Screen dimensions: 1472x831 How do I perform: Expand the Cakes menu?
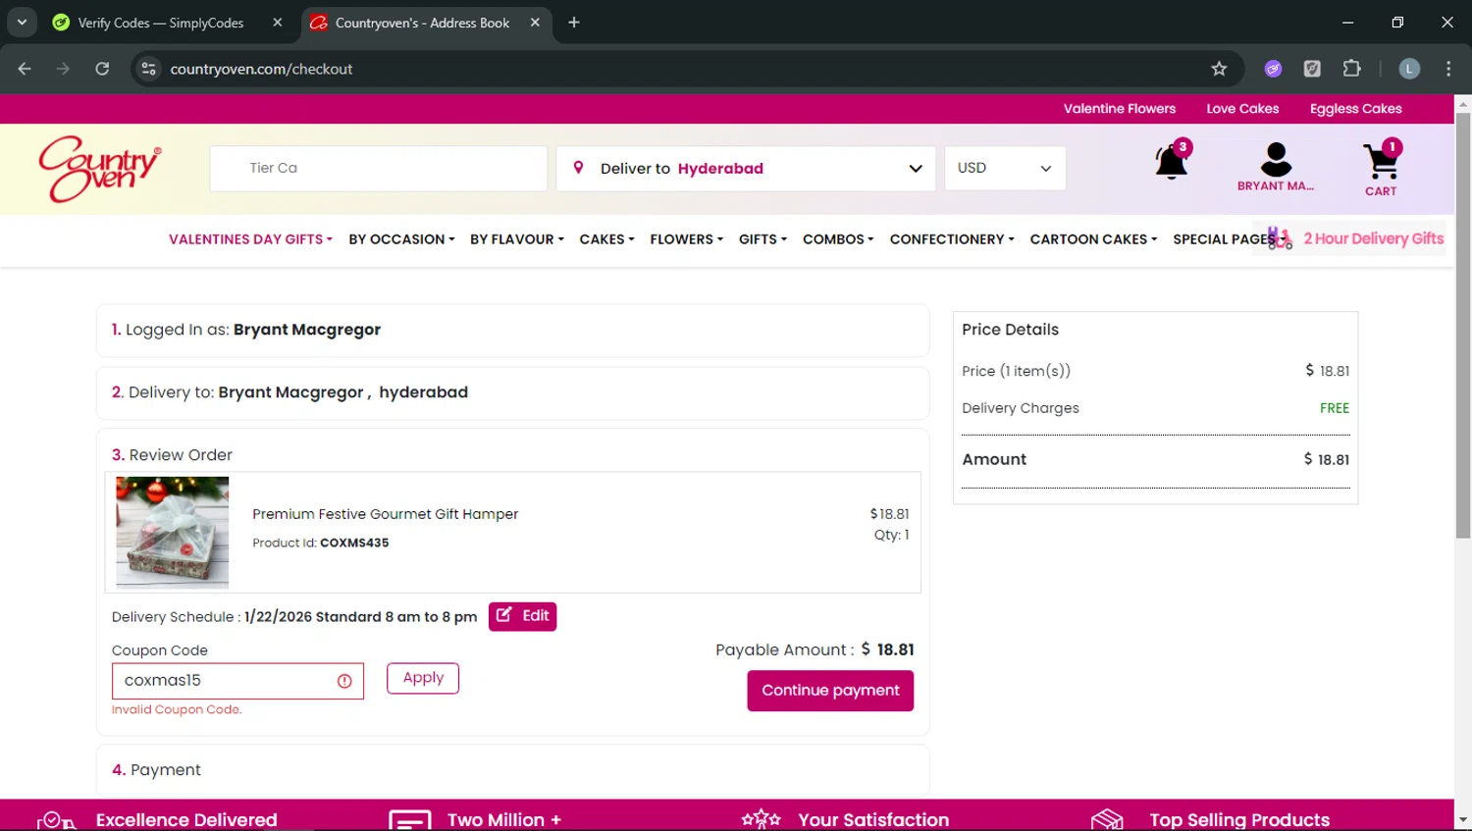click(x=606, y=239)
